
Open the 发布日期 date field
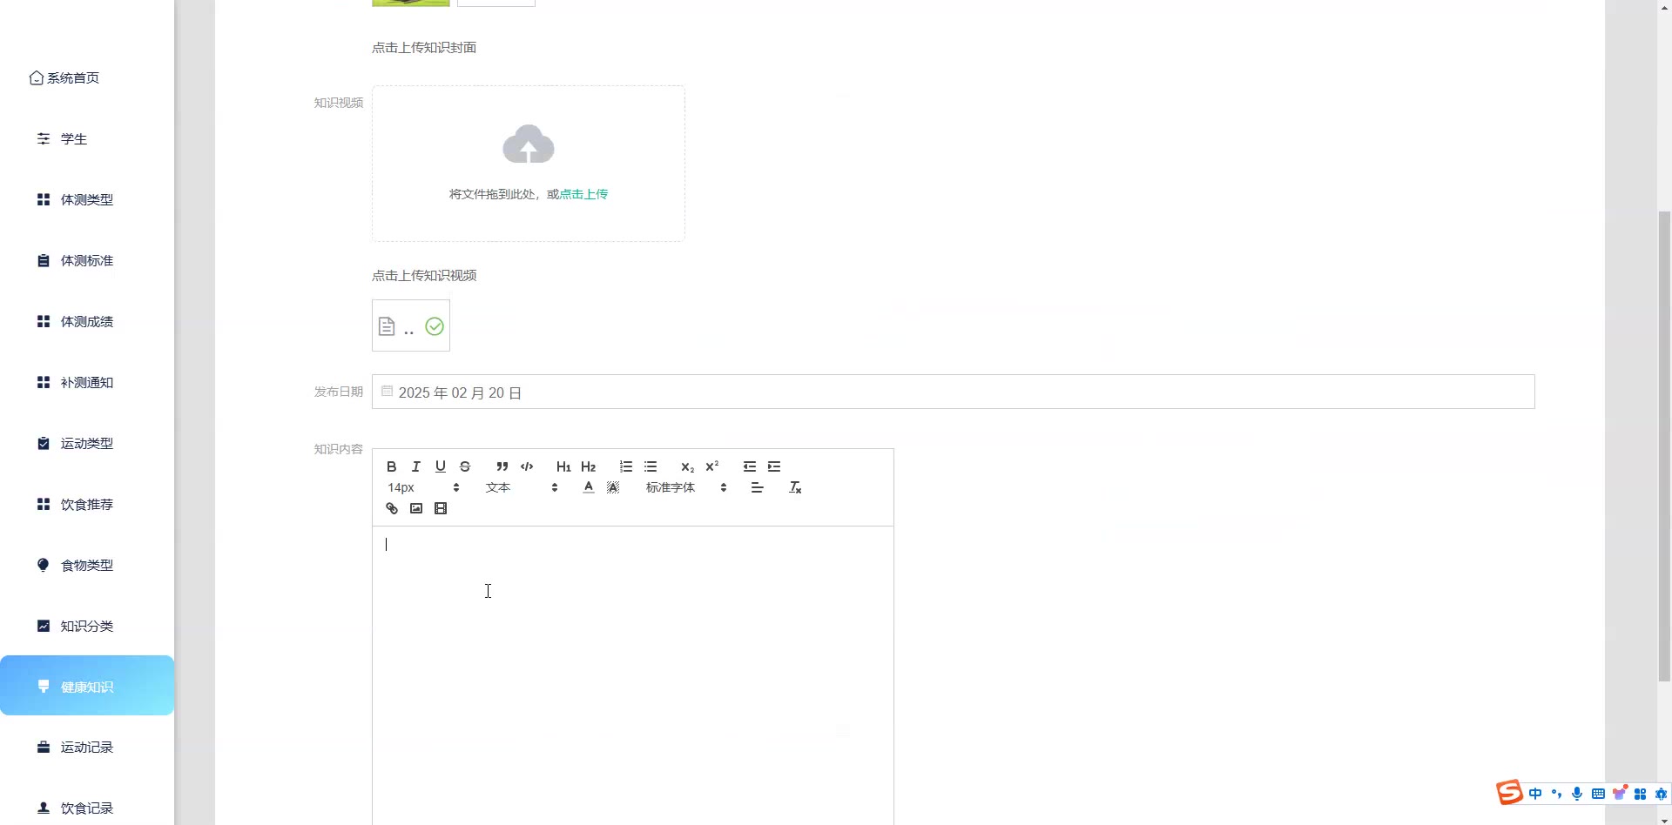click(953, 392)
